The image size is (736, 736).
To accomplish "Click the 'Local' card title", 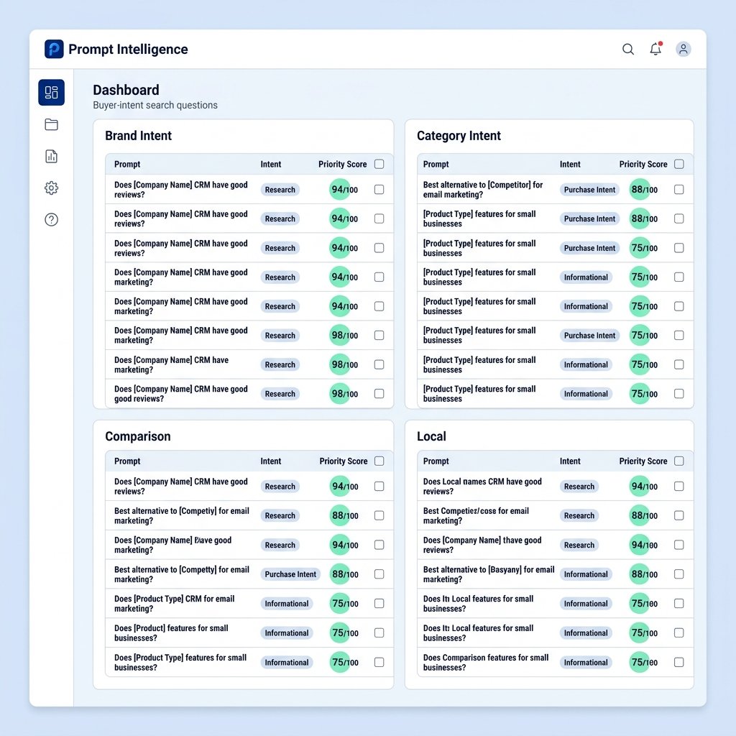I will pos(431,436).
